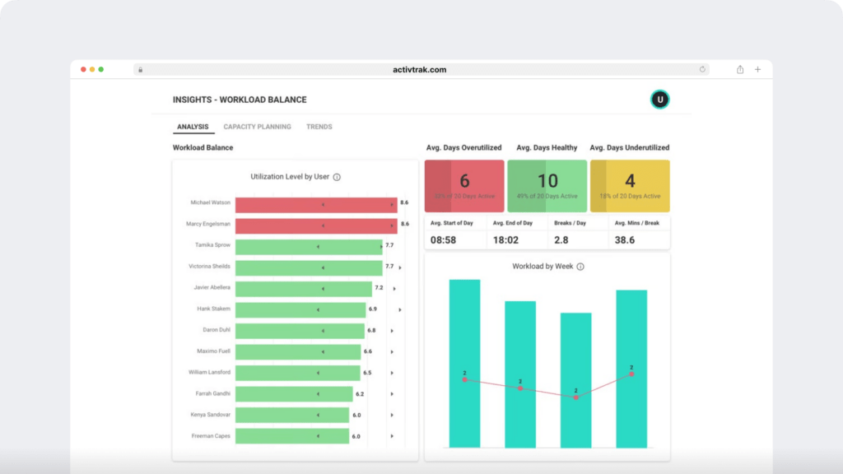
Task: Click the Utilization Level by User title
Action: pyautogui.click(x=290, y=176)
